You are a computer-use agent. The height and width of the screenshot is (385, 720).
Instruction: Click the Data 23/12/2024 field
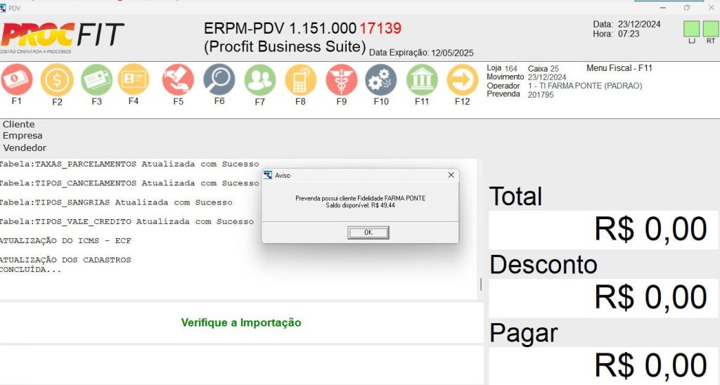click(626, 25)
